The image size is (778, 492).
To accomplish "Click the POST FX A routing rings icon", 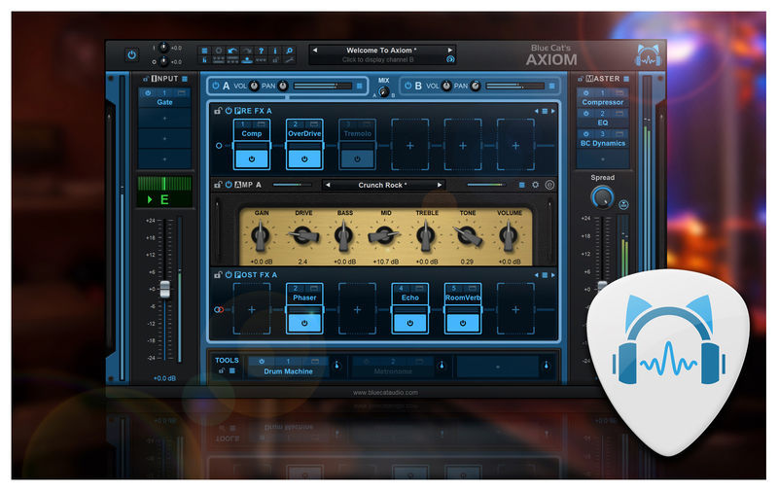I will click(219, 309).
